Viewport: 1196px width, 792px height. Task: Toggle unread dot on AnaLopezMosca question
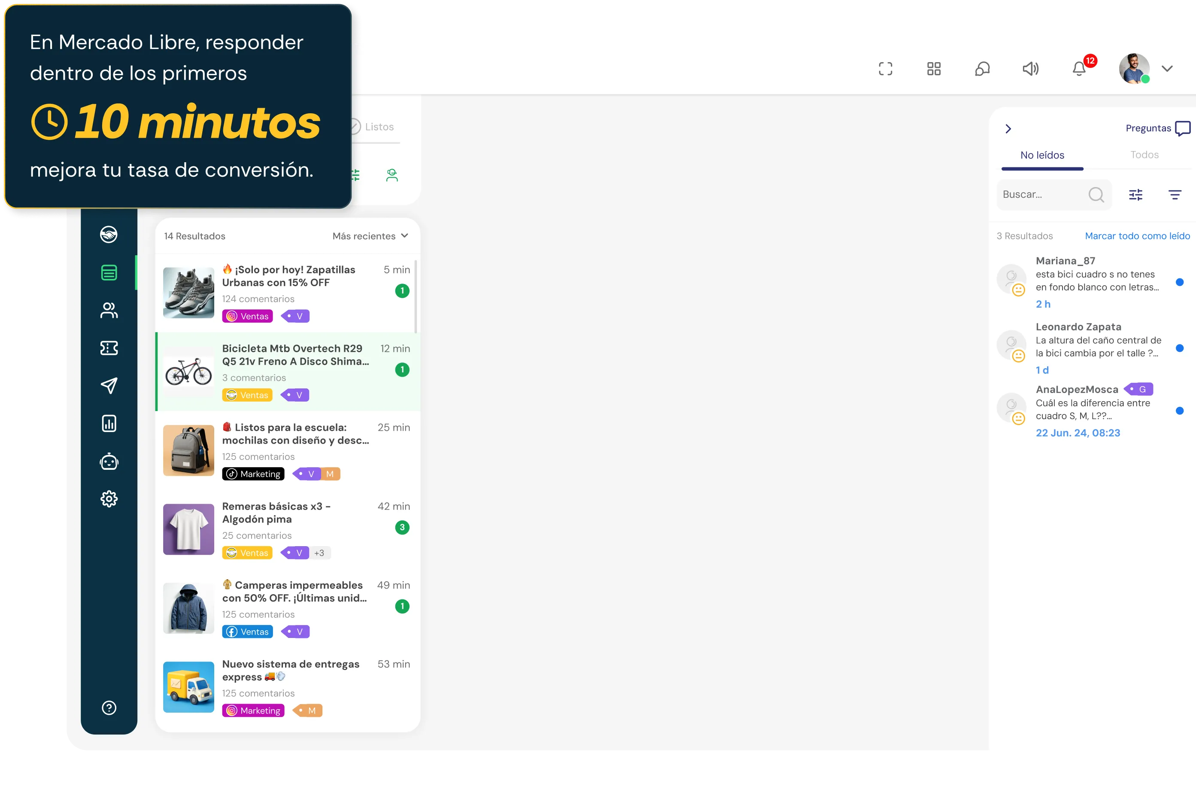click(x=1179, y=411)
